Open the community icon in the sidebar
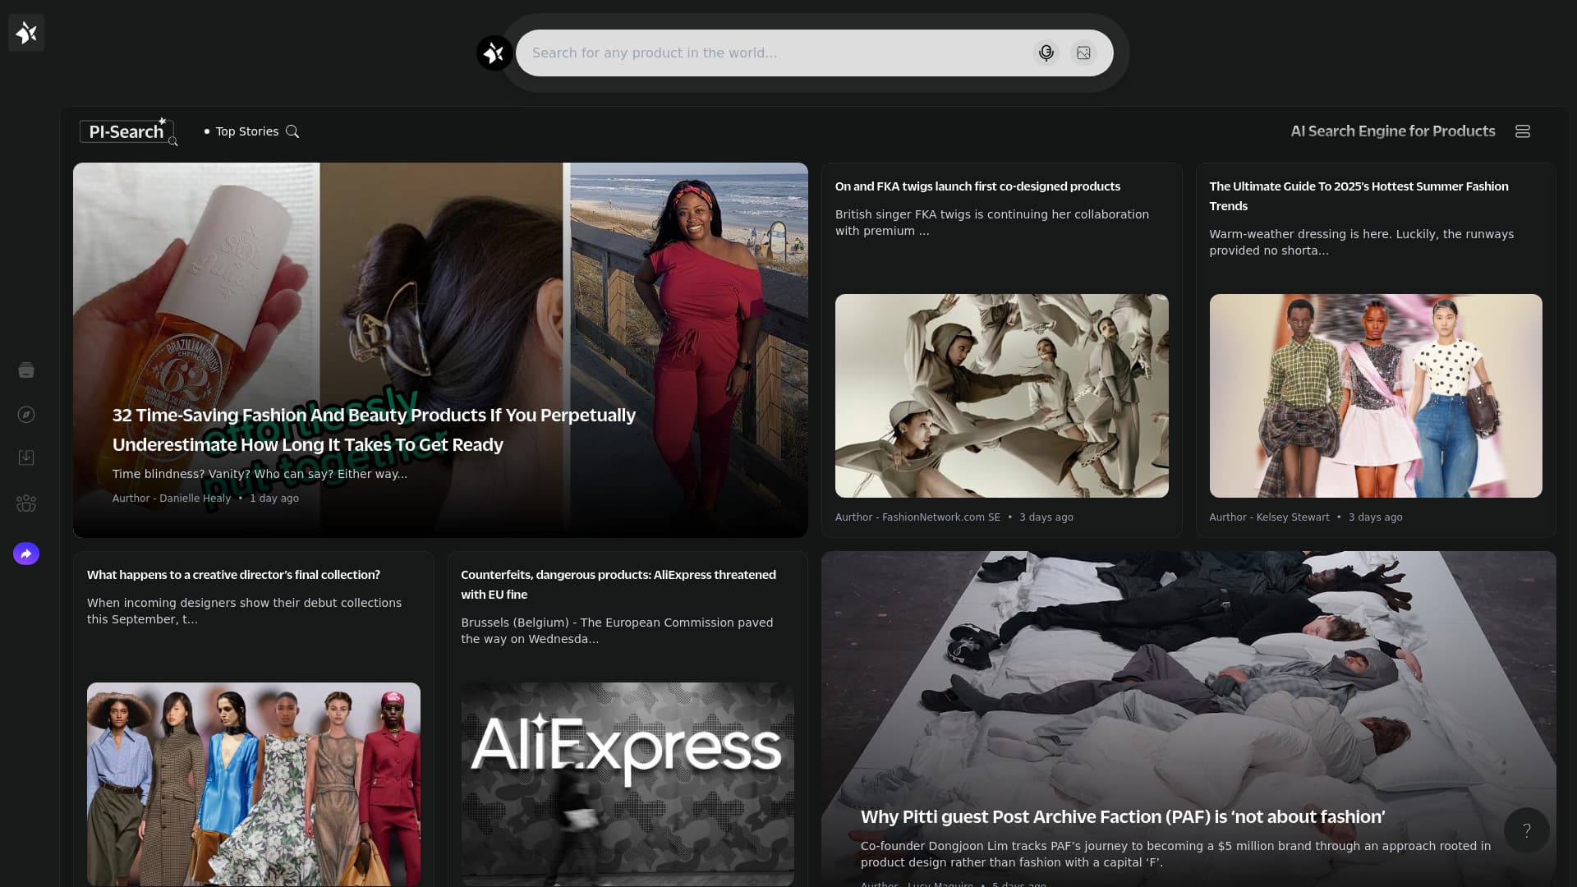 (x=25, y=503)
